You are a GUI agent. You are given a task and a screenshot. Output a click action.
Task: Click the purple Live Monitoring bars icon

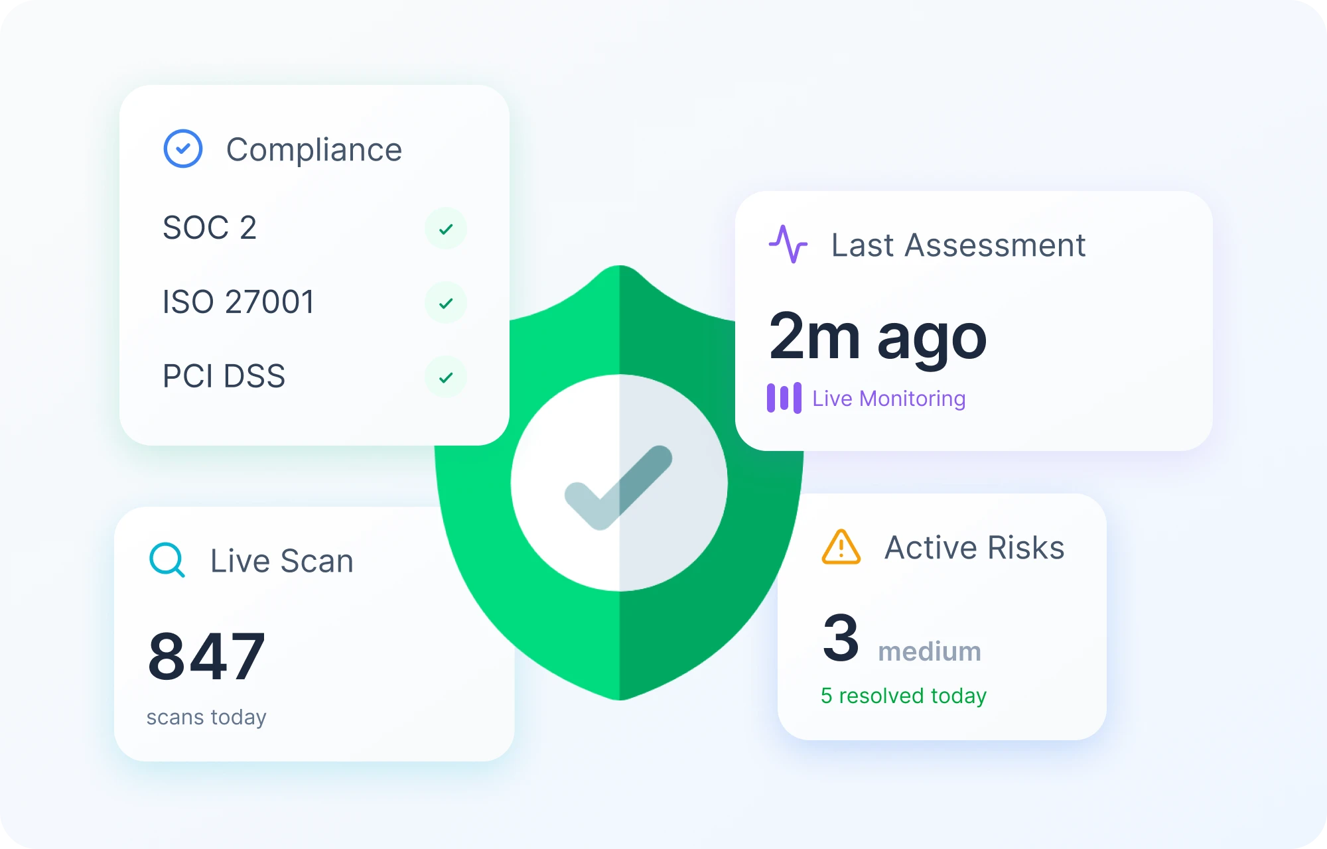tap(784, 398)
